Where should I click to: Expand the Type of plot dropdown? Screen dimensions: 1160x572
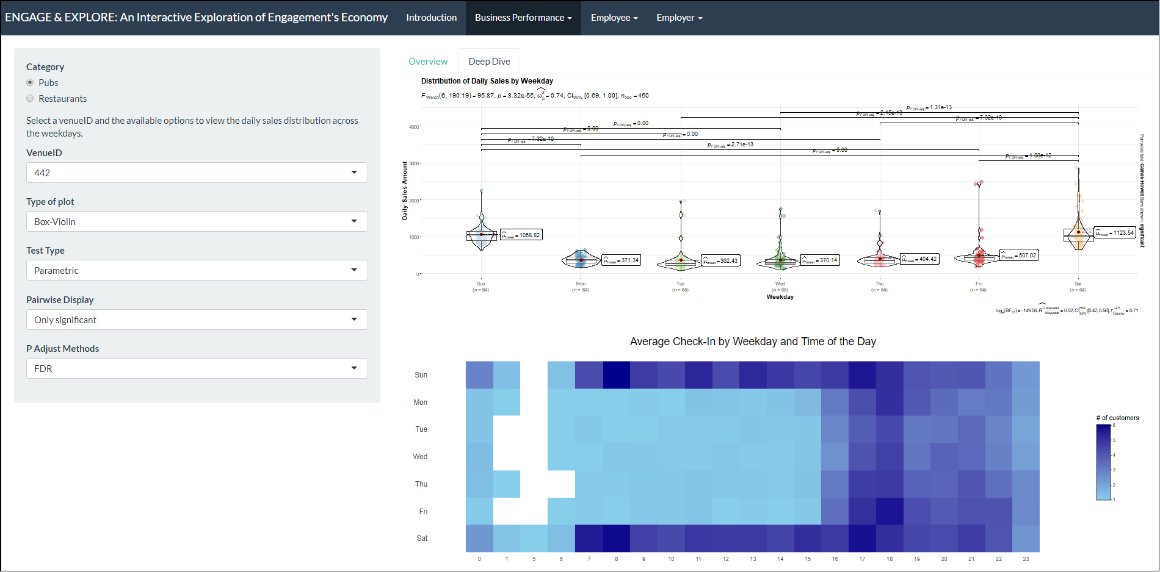click(x=197, y=221)
